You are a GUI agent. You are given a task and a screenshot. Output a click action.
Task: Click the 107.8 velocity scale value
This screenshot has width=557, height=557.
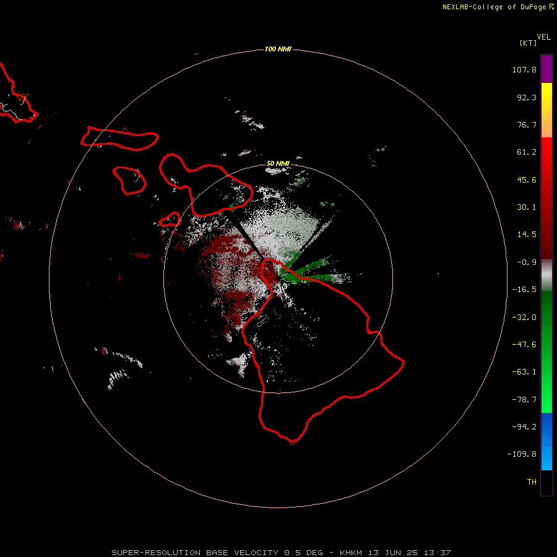[x=524, y=69]
